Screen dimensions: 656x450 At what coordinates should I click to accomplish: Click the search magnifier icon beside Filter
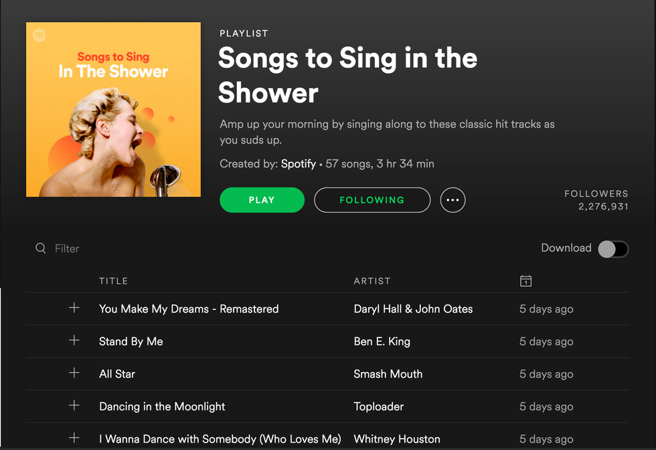point(41,248)
